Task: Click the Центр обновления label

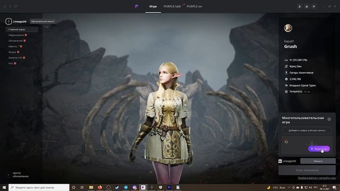Action: tap(20, 175)
